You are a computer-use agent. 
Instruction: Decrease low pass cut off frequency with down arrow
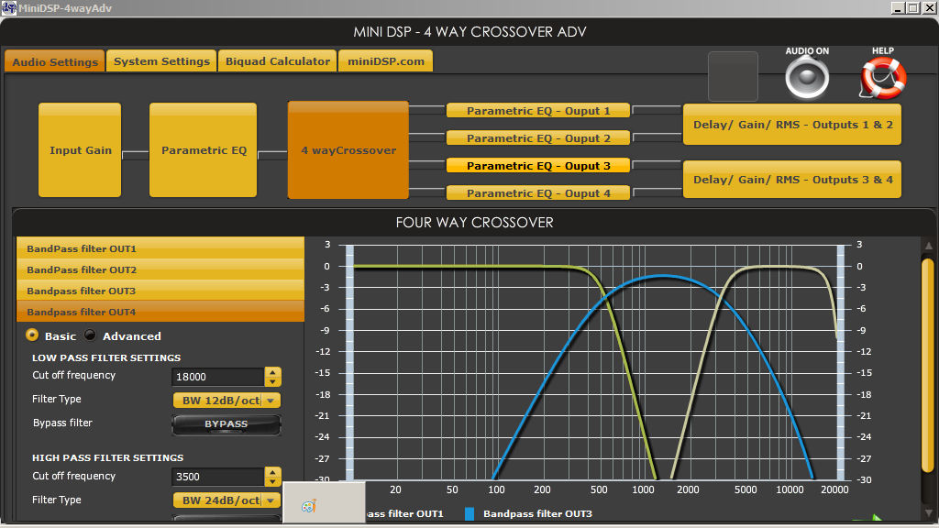[272, 381]
